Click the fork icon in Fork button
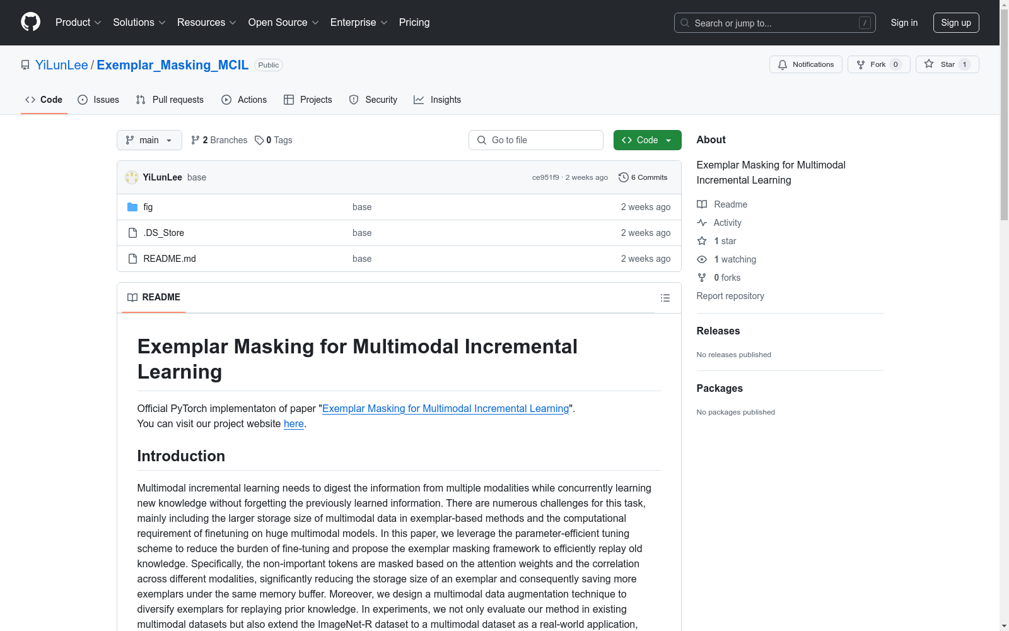The image size is (1009, 631). click(861, 64)
